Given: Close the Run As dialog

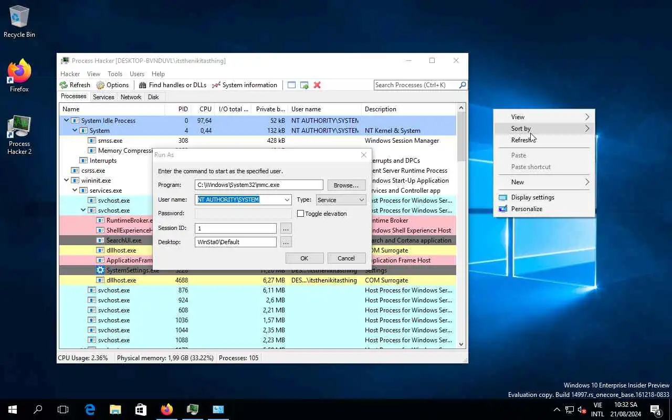Looking at the screenshot, I should click(363, 155).
